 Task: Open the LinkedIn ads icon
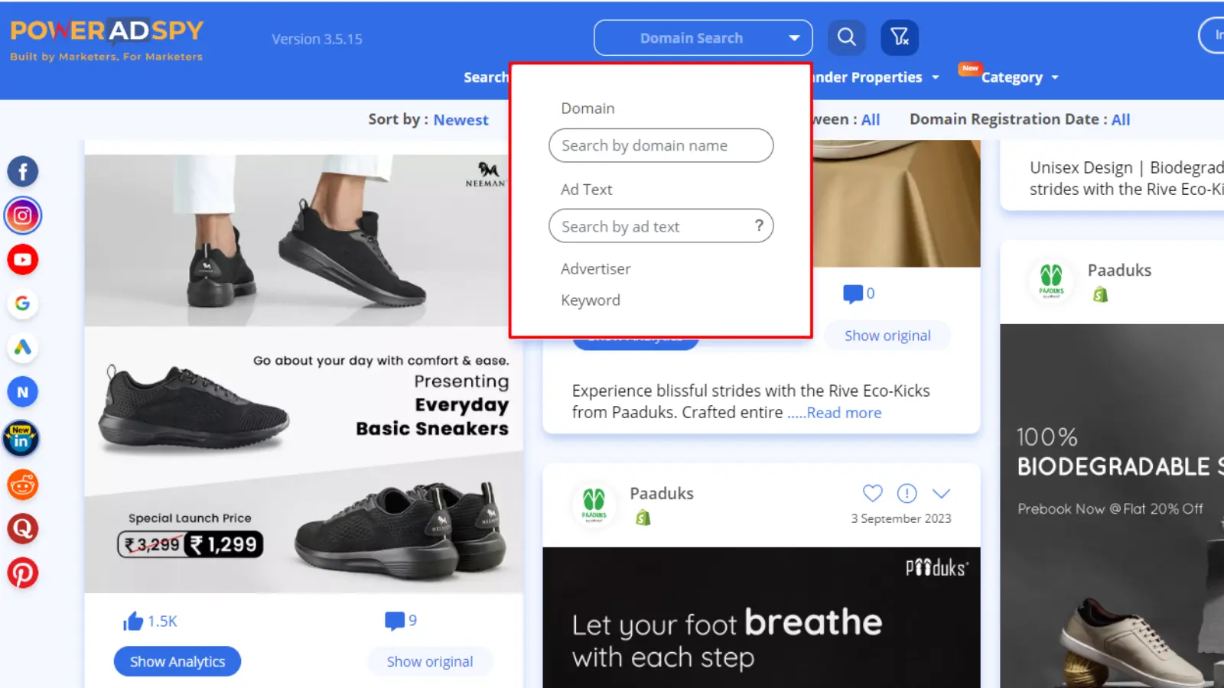click(x=21, y=439)
